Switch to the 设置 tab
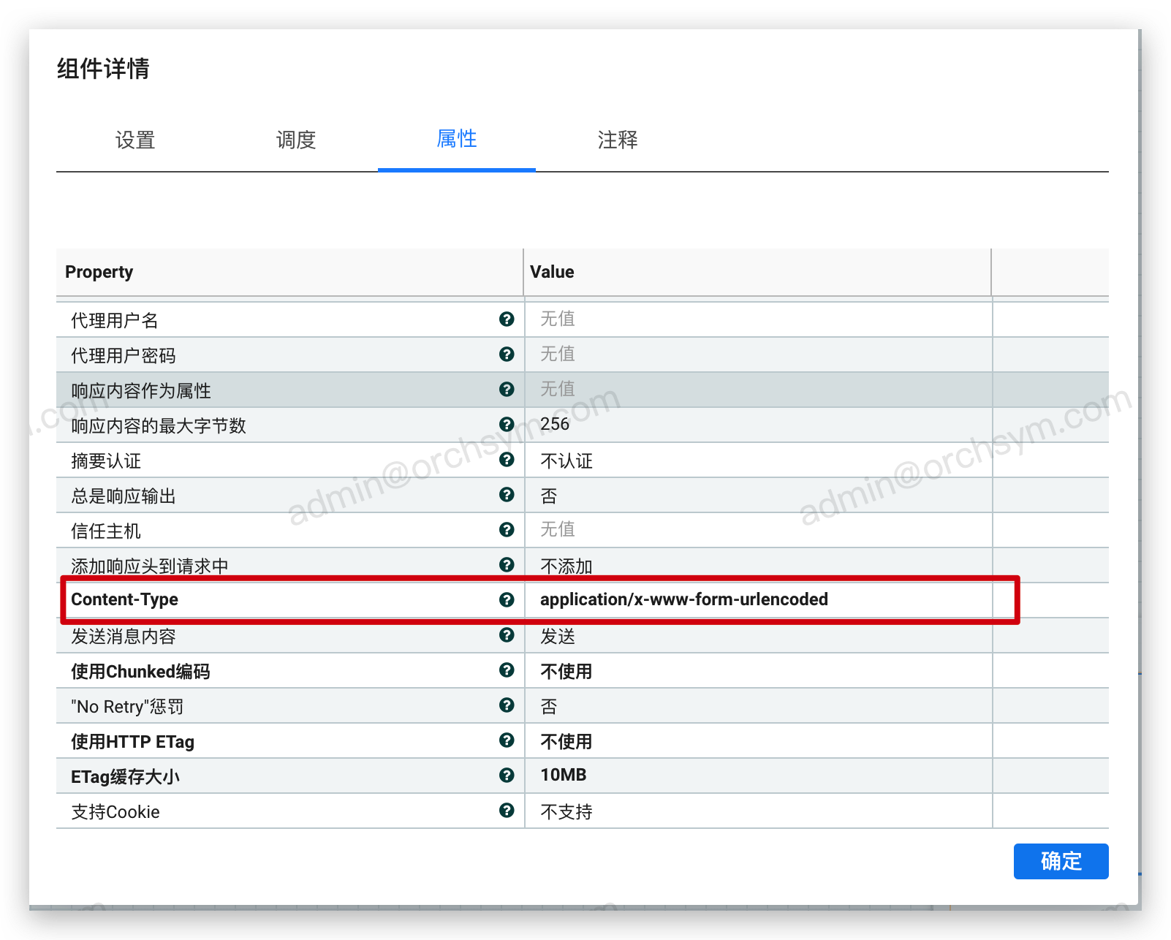 135,140
